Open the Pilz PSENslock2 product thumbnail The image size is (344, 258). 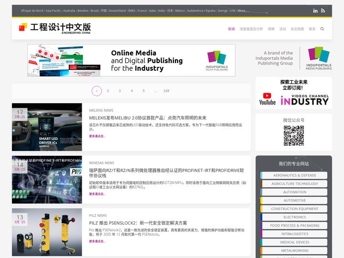tap(47, 232)
